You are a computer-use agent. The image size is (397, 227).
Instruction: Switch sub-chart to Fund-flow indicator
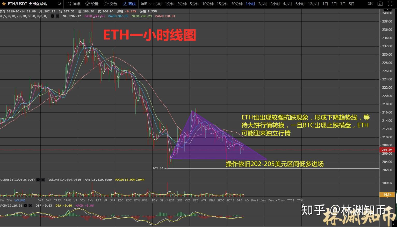276,200
